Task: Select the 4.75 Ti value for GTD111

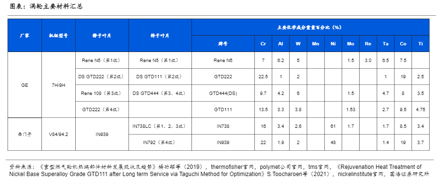Action: coord(421,110)
